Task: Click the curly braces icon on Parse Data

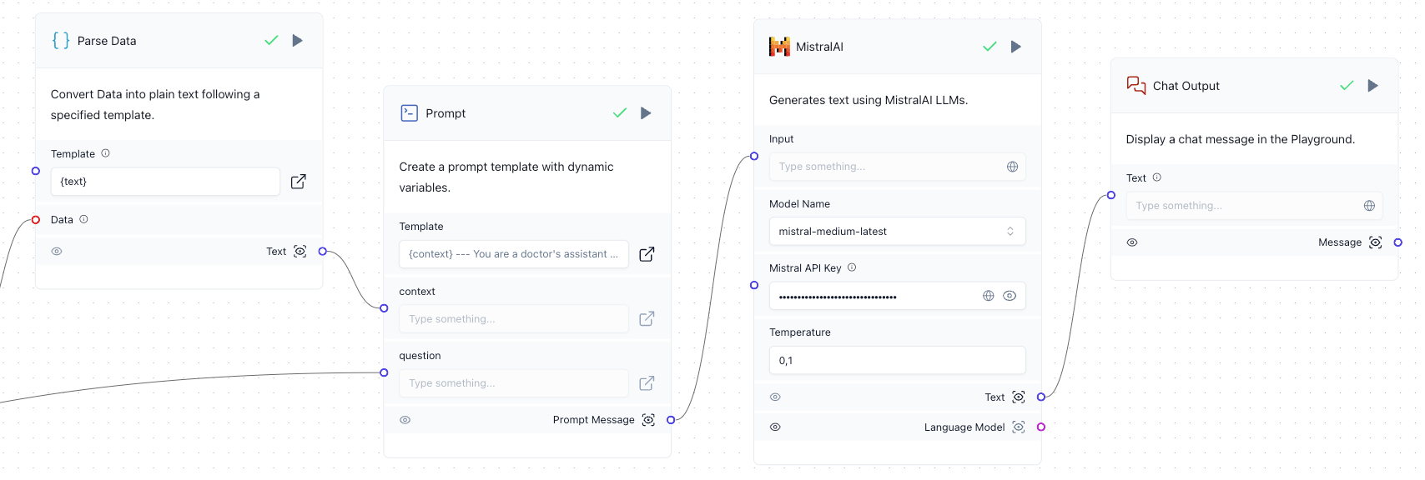Action: [x=61, y=40]
